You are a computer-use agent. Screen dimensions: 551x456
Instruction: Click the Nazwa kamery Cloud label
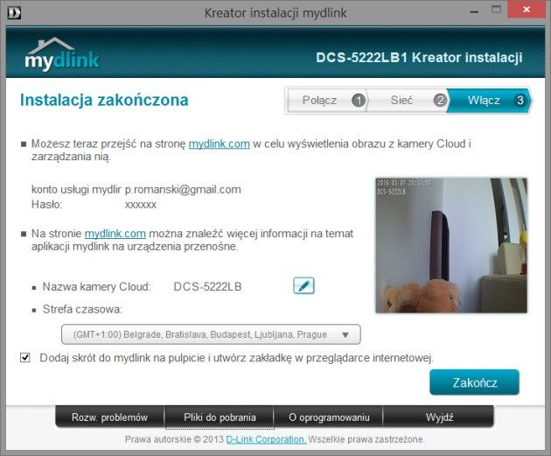pyautogui.click(x=96, y=286)
